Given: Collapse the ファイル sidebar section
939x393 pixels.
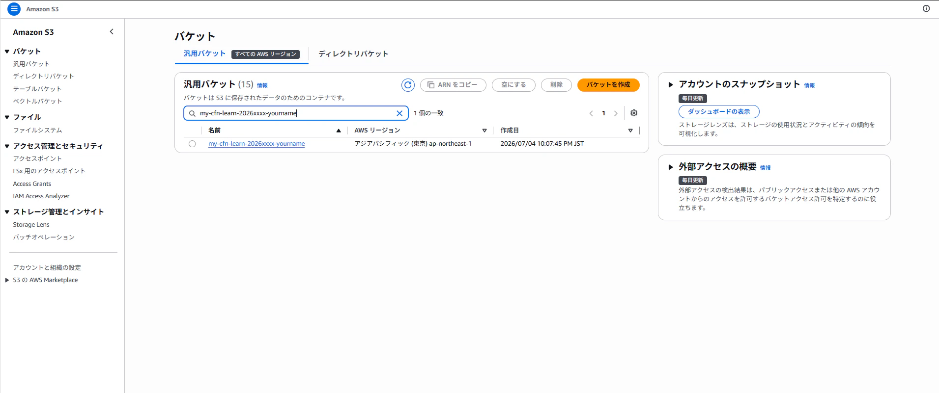Looking at the screenshot, I should click(7, 117).
